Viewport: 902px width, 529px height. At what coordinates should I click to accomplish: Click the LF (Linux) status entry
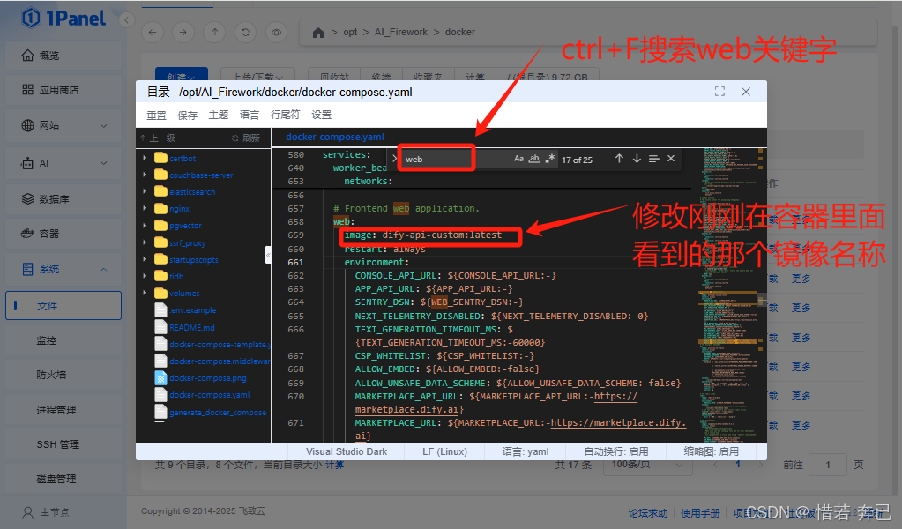pos(444,452)
